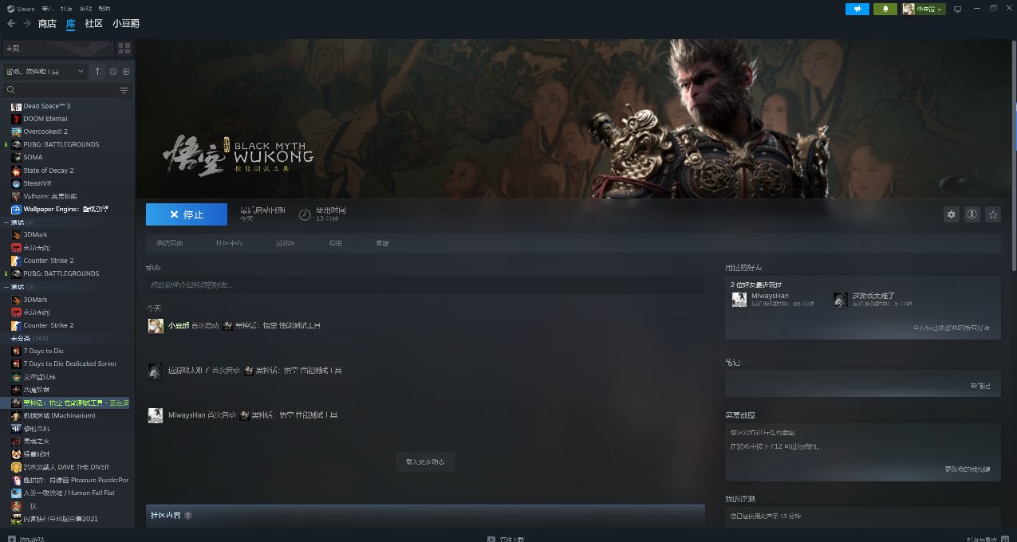Open the 小豆爵 account dropdown
Viewport: 1017px width, 542px height.
[924, 9]
